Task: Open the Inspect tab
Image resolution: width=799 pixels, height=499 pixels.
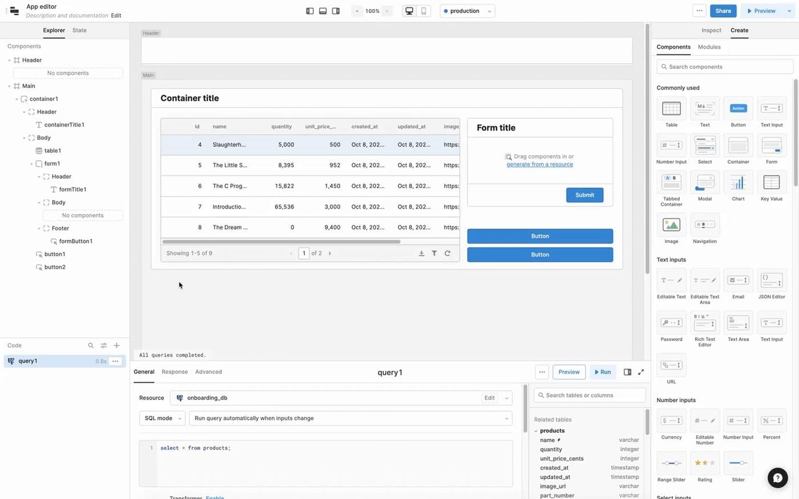Action: (x=711, y=30)
